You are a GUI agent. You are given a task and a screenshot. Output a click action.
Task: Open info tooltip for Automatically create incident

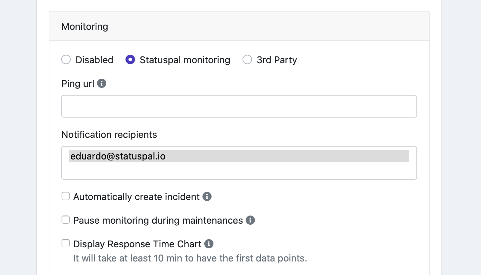(207, 197)
